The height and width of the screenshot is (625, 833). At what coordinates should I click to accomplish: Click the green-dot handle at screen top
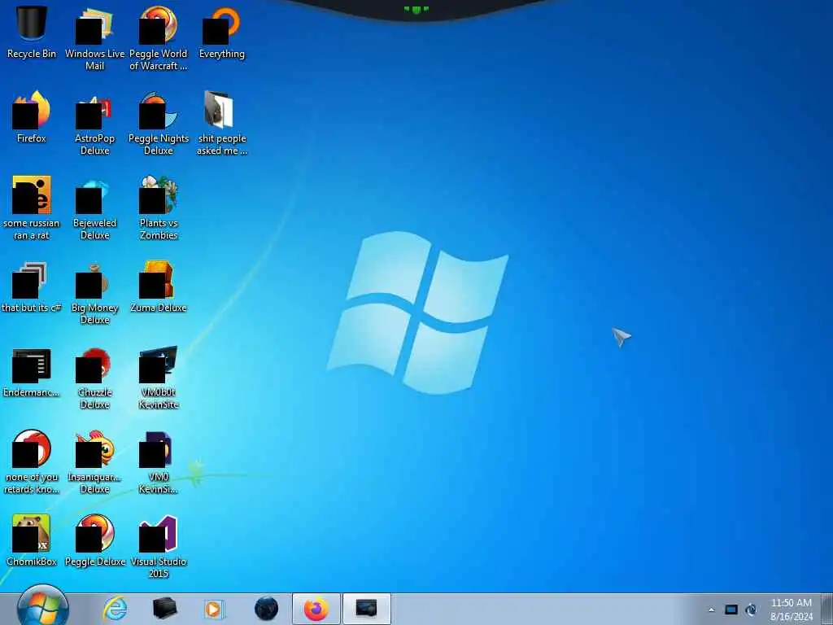[416, 9]
